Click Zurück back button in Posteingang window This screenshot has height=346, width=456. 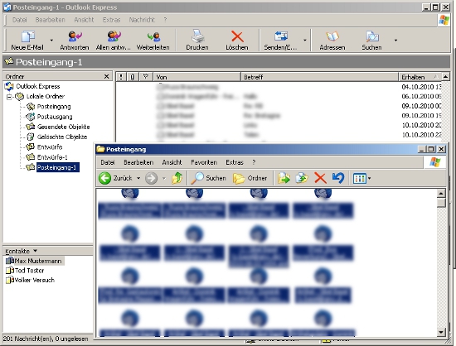coord(115,178)
